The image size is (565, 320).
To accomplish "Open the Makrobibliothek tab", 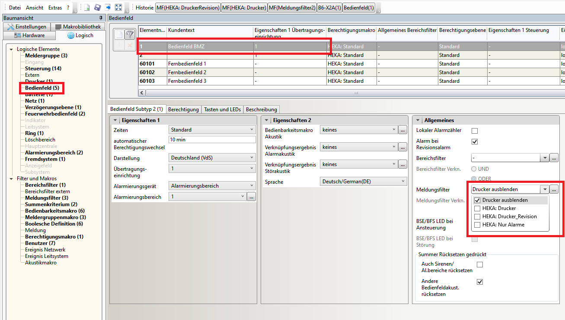I will click(78, 27).
